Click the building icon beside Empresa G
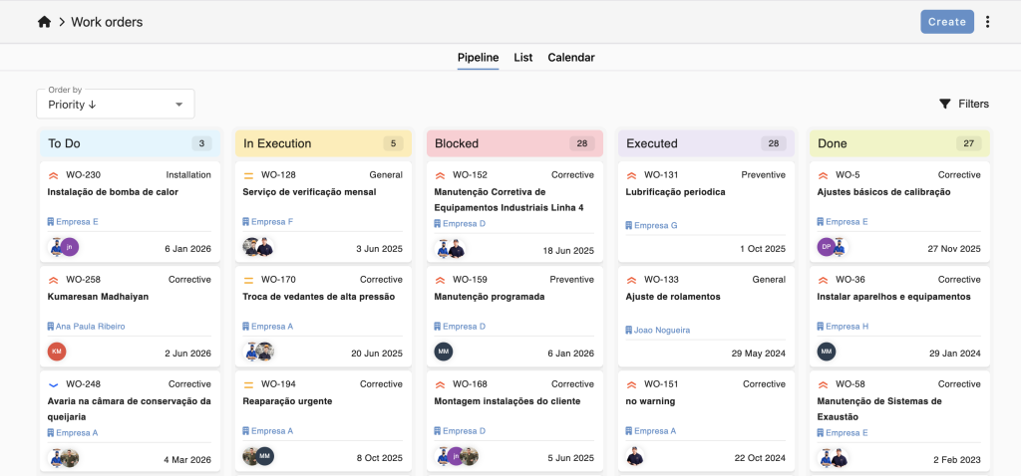This screenshot has height=476, width=1021. pos(628,226)
